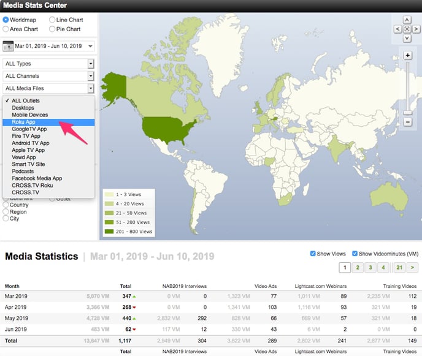The height and width of the screenshot is (356, 422).
Task: Pan the map down with arrow button
Action: [x=407, y=38]
